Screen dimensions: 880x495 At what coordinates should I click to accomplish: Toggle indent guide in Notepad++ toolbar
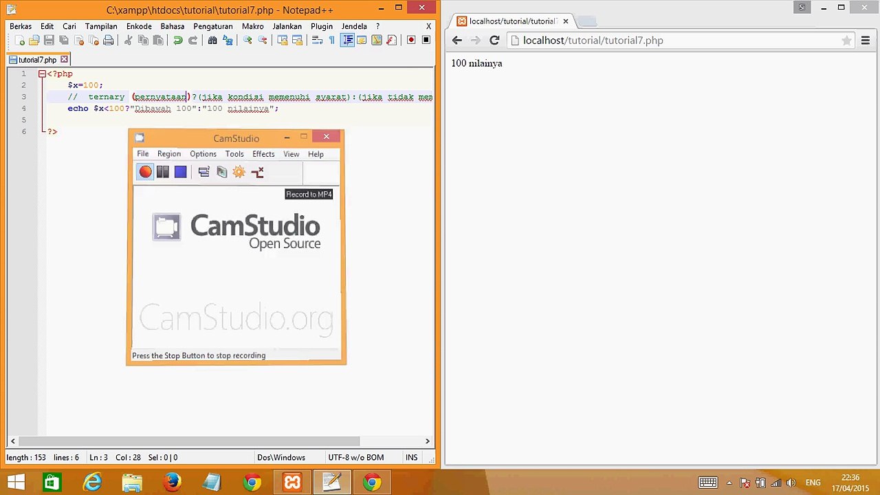[x=347, y=41]
